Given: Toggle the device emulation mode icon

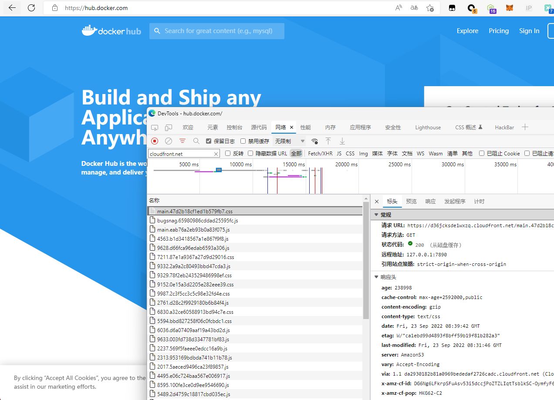Looking at the screenshot, I should 168,127.
